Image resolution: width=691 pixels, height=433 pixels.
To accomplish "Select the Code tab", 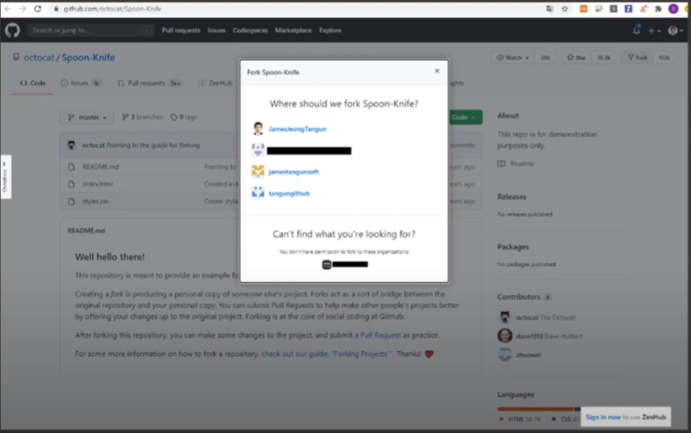I will click(x=33, y=83).
